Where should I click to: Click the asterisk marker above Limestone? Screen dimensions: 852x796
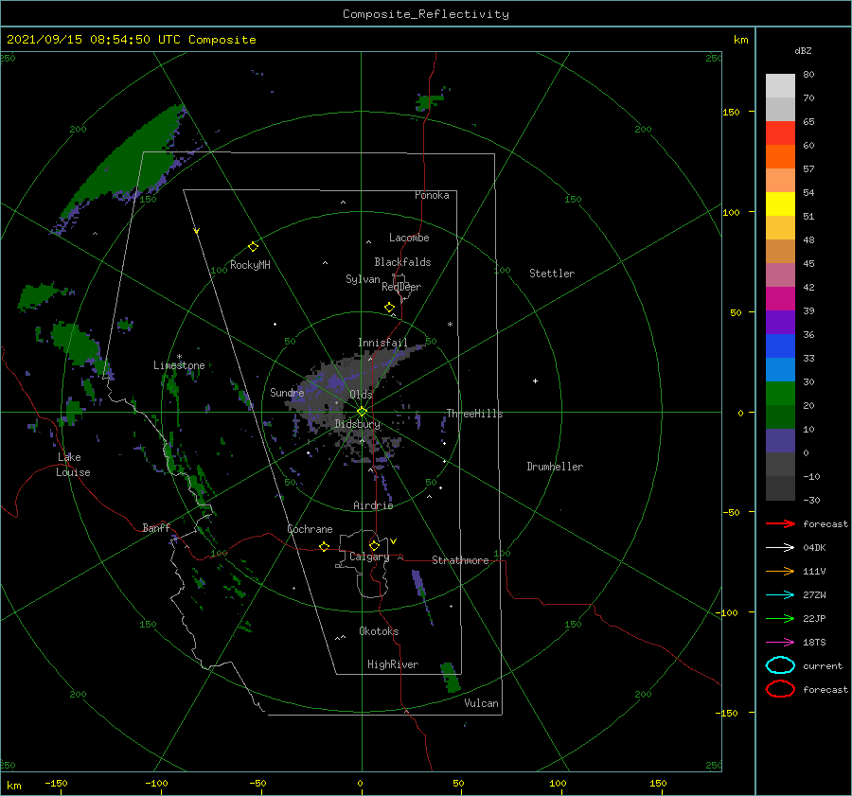tap(179, 357)
